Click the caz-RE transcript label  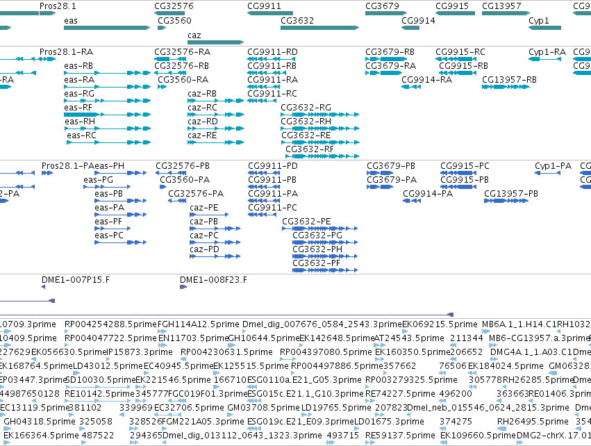[202, 135]
